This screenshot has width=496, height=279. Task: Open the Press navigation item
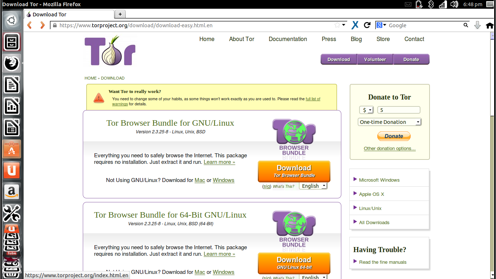tap(329, 39)
